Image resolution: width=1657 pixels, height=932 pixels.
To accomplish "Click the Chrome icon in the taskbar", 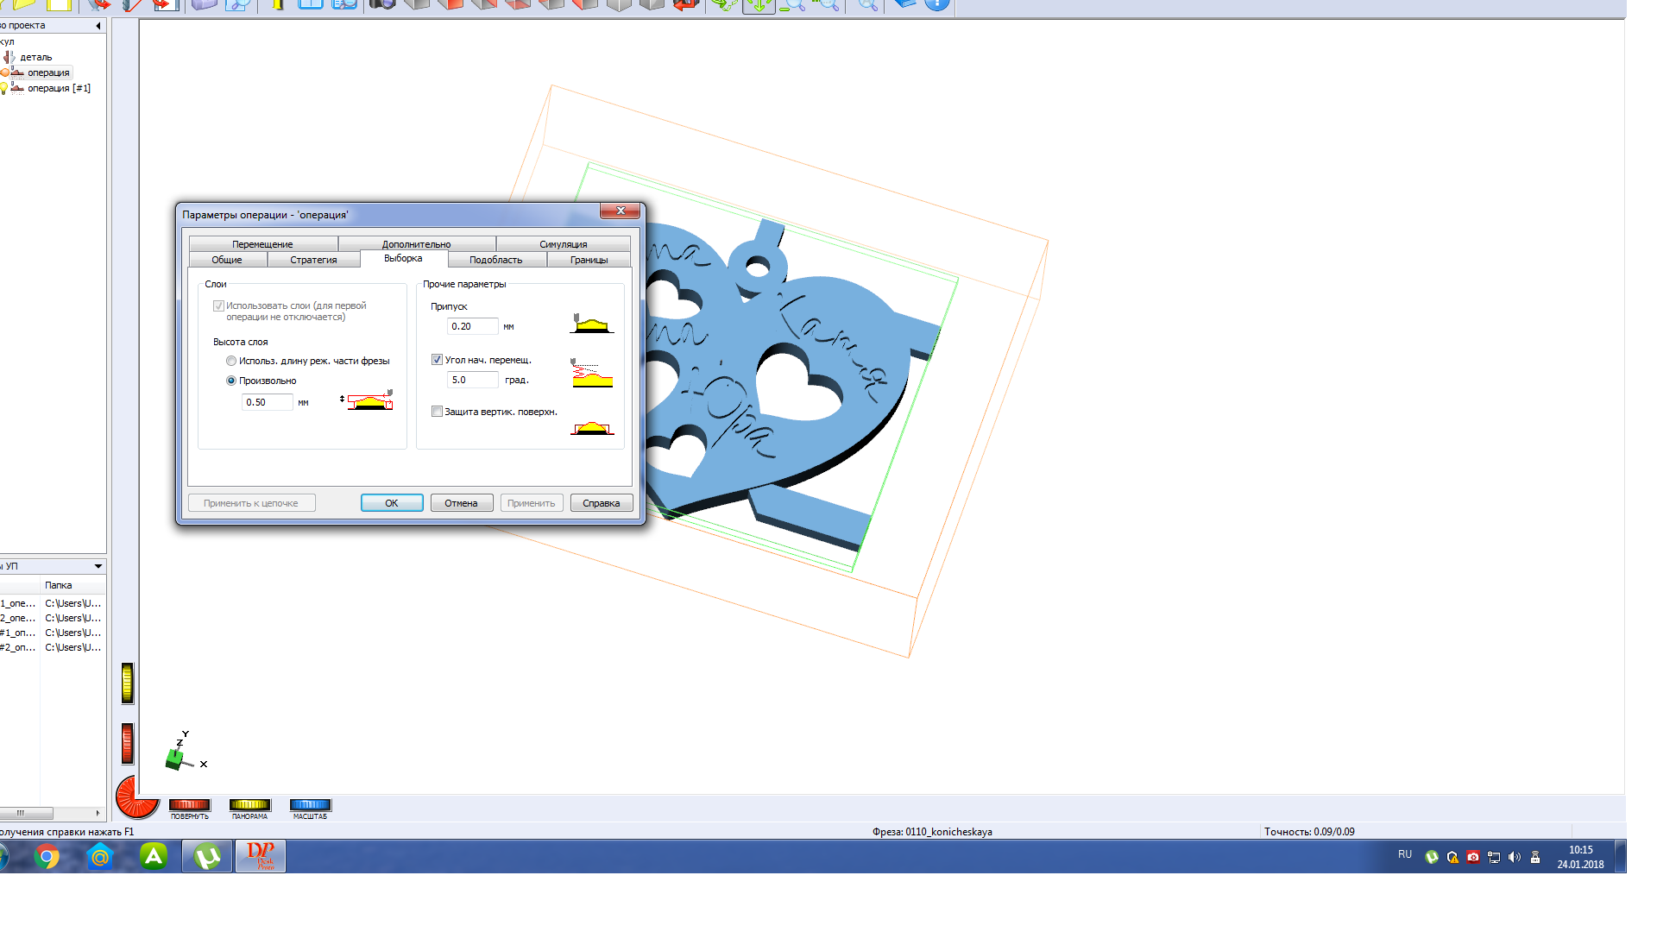I will (47, 856).
